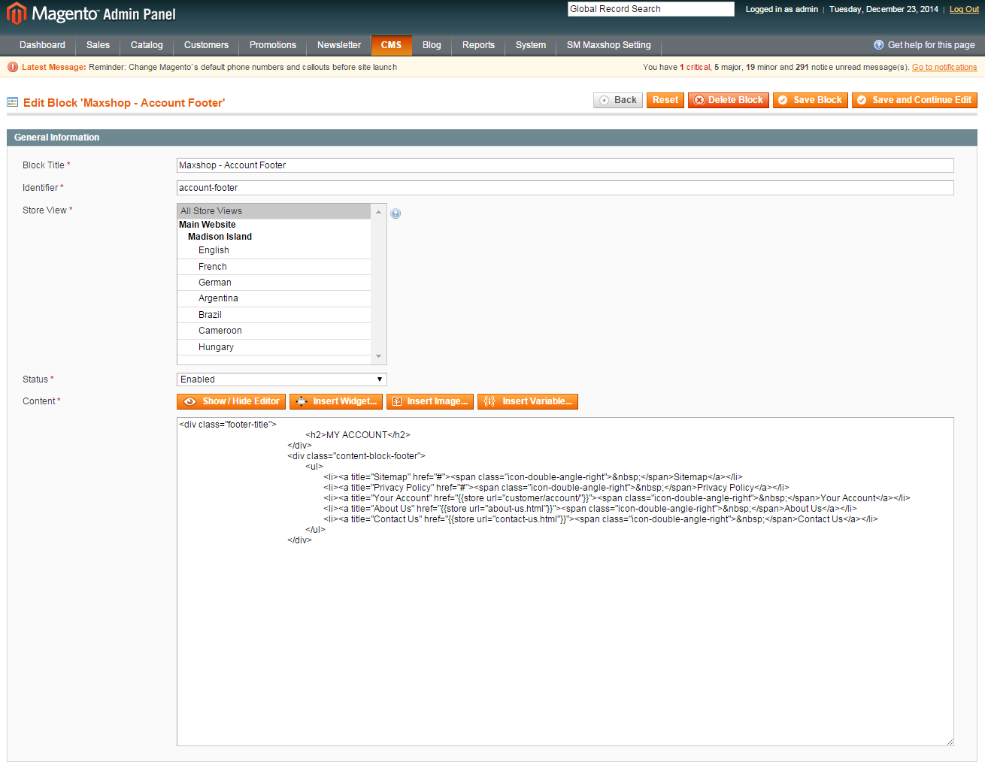
Task: Click the Save Block button
Action: pos(811,100)
